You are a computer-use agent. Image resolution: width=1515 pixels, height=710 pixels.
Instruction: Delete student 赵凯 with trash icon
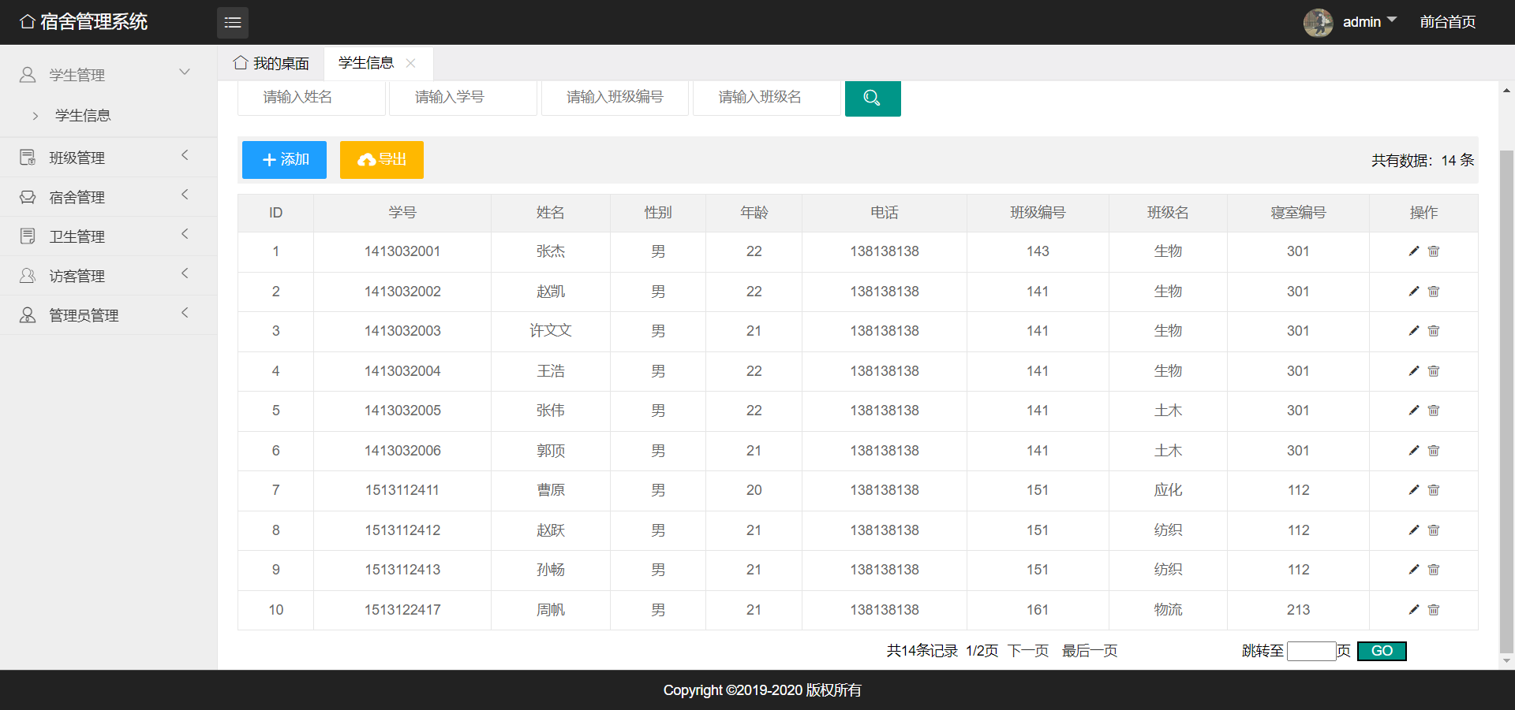coord(1434,292)
